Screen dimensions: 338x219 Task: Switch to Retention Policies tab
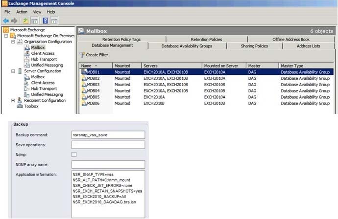[x=206, y=40]
